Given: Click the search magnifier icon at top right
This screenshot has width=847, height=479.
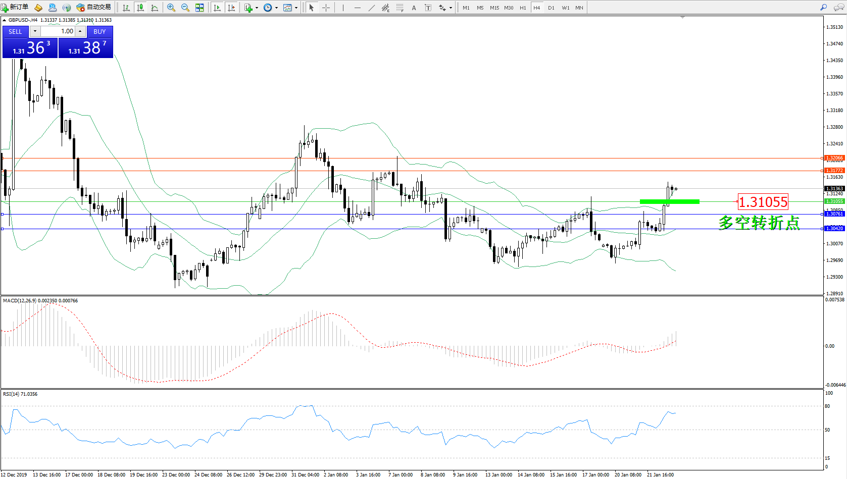Looking at the screenshot, I should click(x=824, y=8).
